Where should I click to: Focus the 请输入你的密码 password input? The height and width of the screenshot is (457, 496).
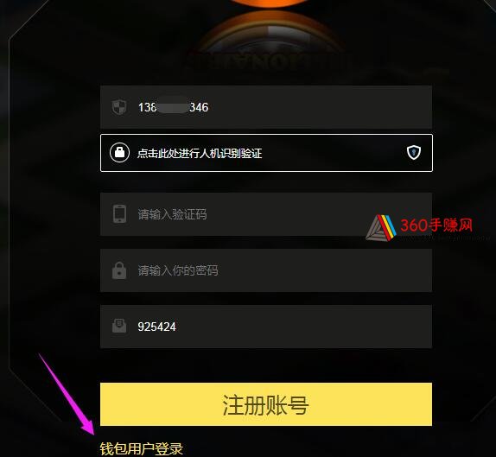266,270
